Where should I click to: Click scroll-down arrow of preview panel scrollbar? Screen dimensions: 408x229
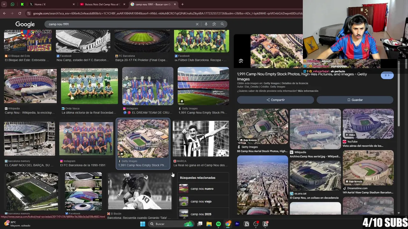399,213
